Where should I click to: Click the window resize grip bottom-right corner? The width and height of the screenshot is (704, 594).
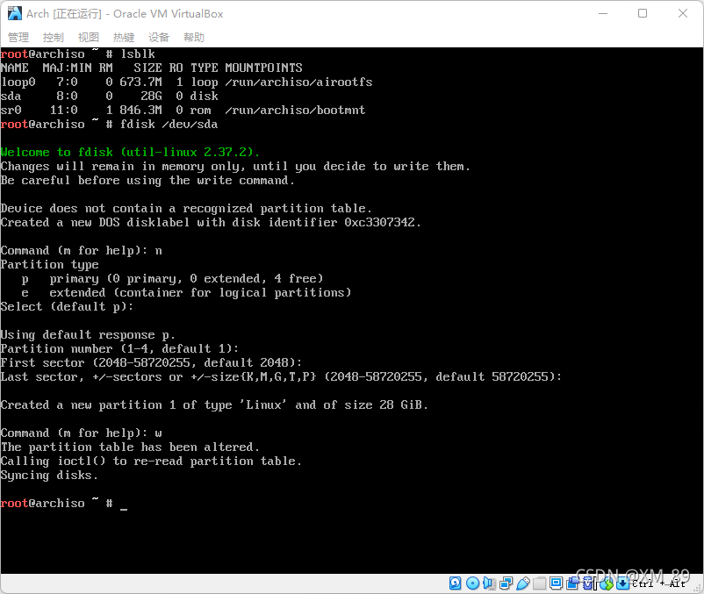tap(698, 589)
